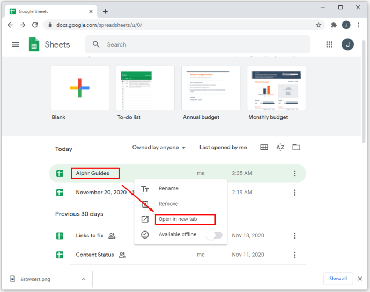Close the downloads bar

360,279
